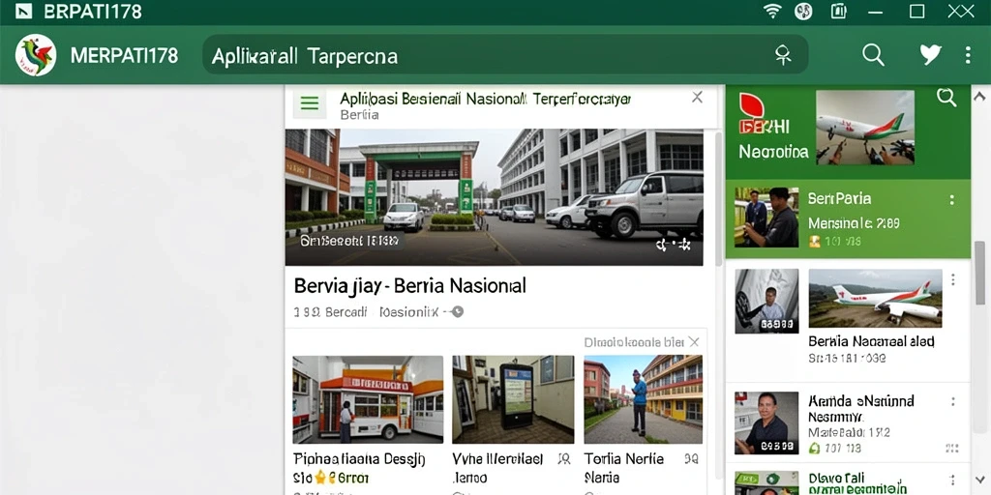The image size is (991, 495).
Task: Click the MERPATI178 brand name
Action: pyautogui.click(x=124, y=55)
